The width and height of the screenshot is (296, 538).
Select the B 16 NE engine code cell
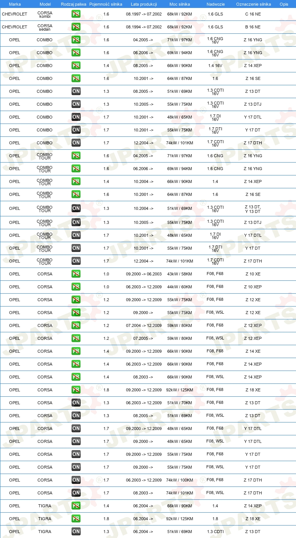[x=253, y=27]
